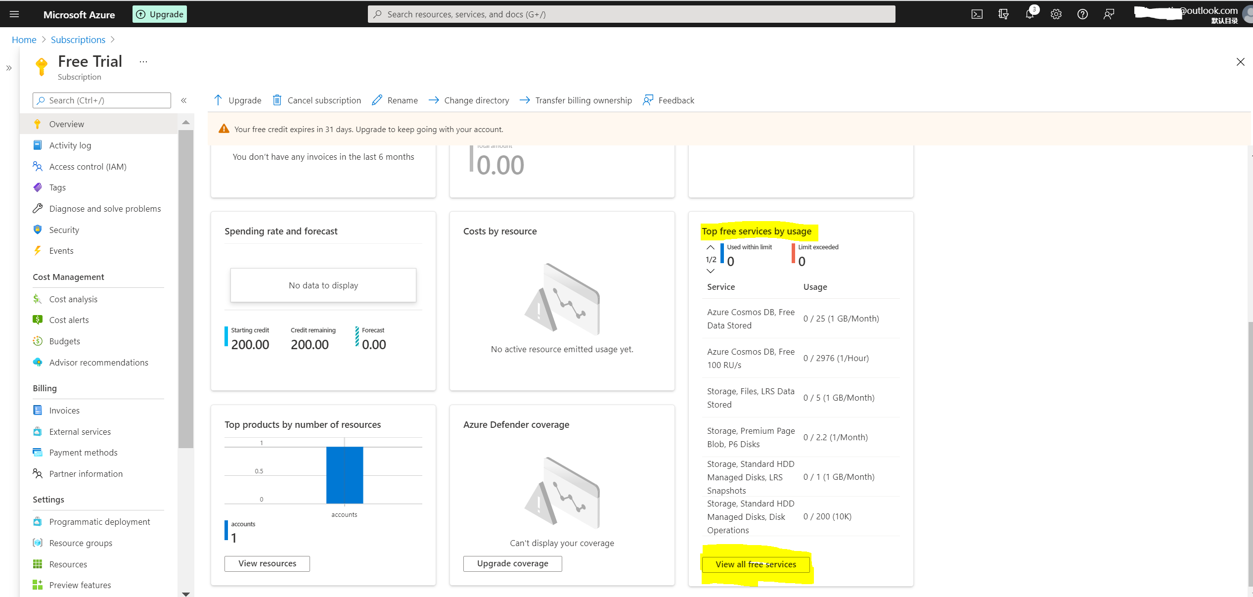Select Overview in the resource menu

point(99,124)
